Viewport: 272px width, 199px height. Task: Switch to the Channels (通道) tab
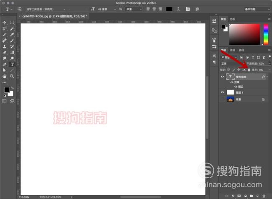point(232,50)
